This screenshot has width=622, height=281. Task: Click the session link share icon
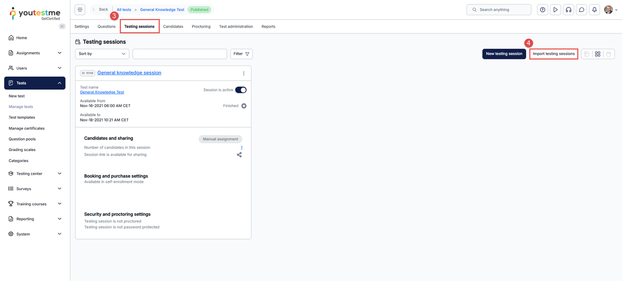(x=239, y=155)
